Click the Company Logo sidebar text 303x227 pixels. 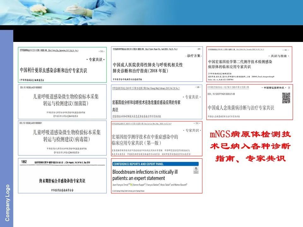(x=7, y=203)
